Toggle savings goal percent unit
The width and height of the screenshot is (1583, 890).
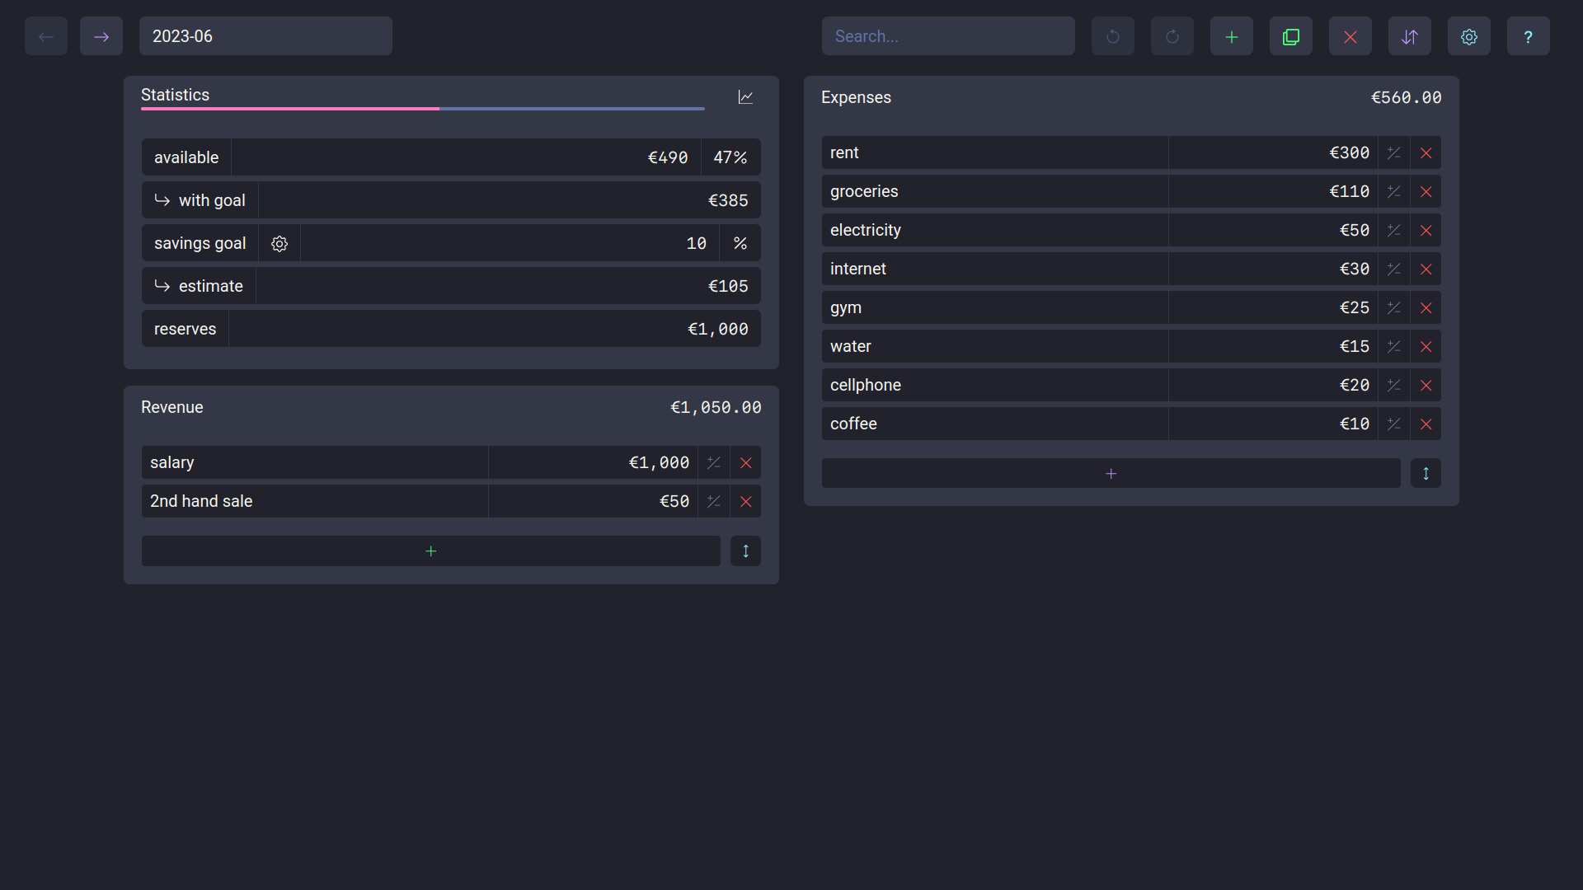[x=740, y=243]
